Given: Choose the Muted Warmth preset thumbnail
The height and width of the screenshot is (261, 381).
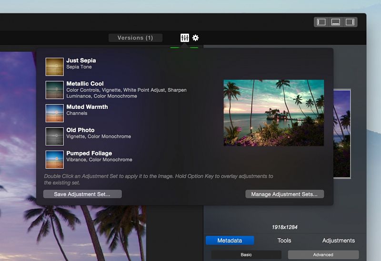Looking at the screenshot, I should click(x=54, y=113).
